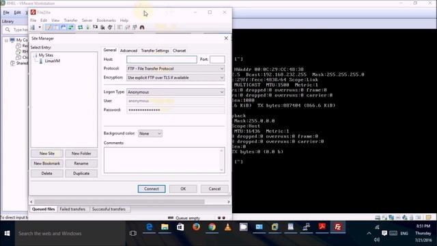Click the Reconnect to last server icon
The height and width of the screenshot is (246, 437).
click(110, 27)
